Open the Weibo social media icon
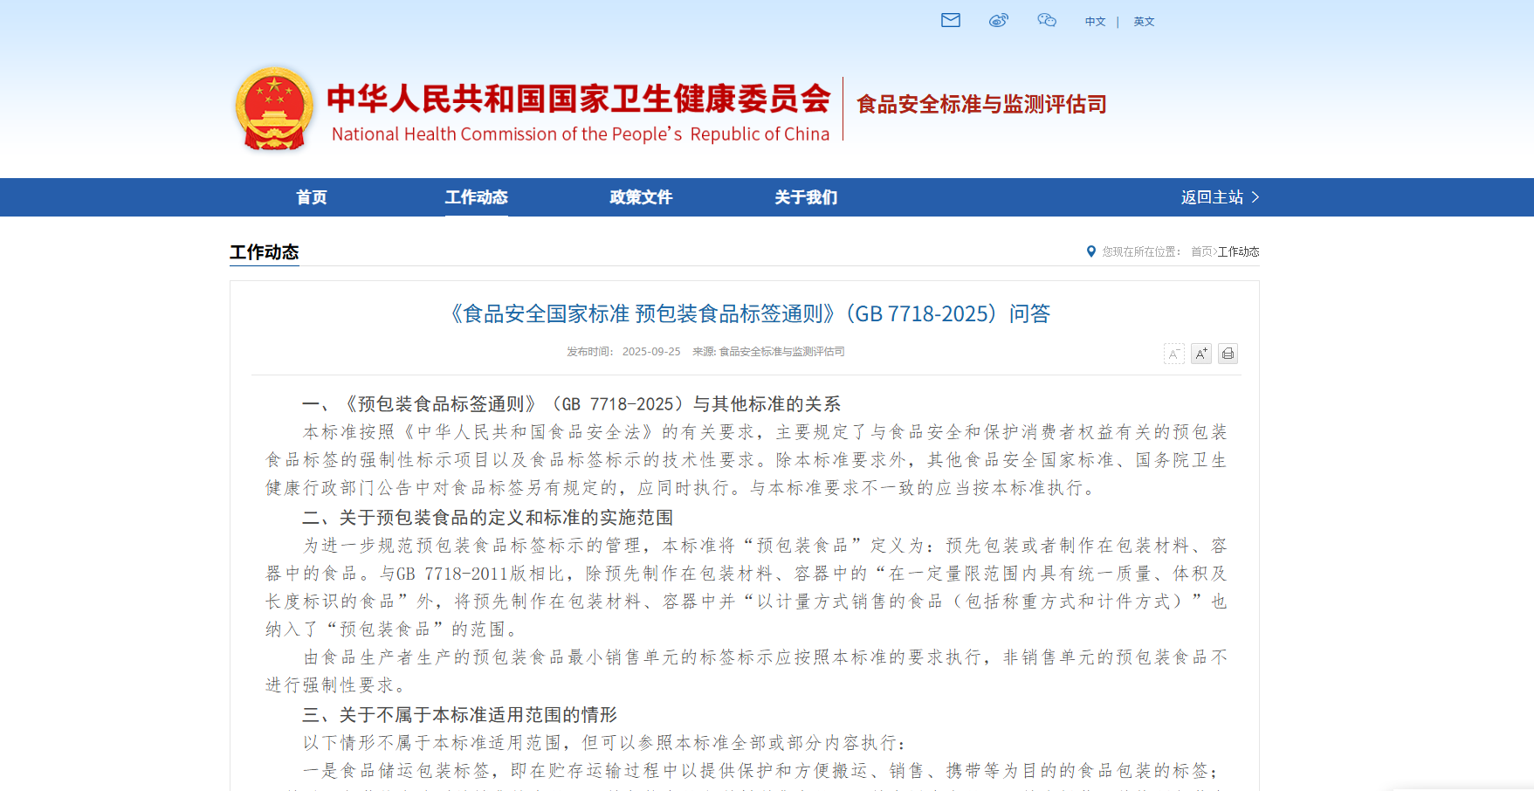 pos(998,20)
